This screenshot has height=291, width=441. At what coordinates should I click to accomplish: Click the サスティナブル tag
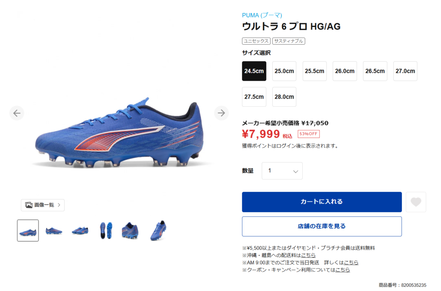[289, 41]
